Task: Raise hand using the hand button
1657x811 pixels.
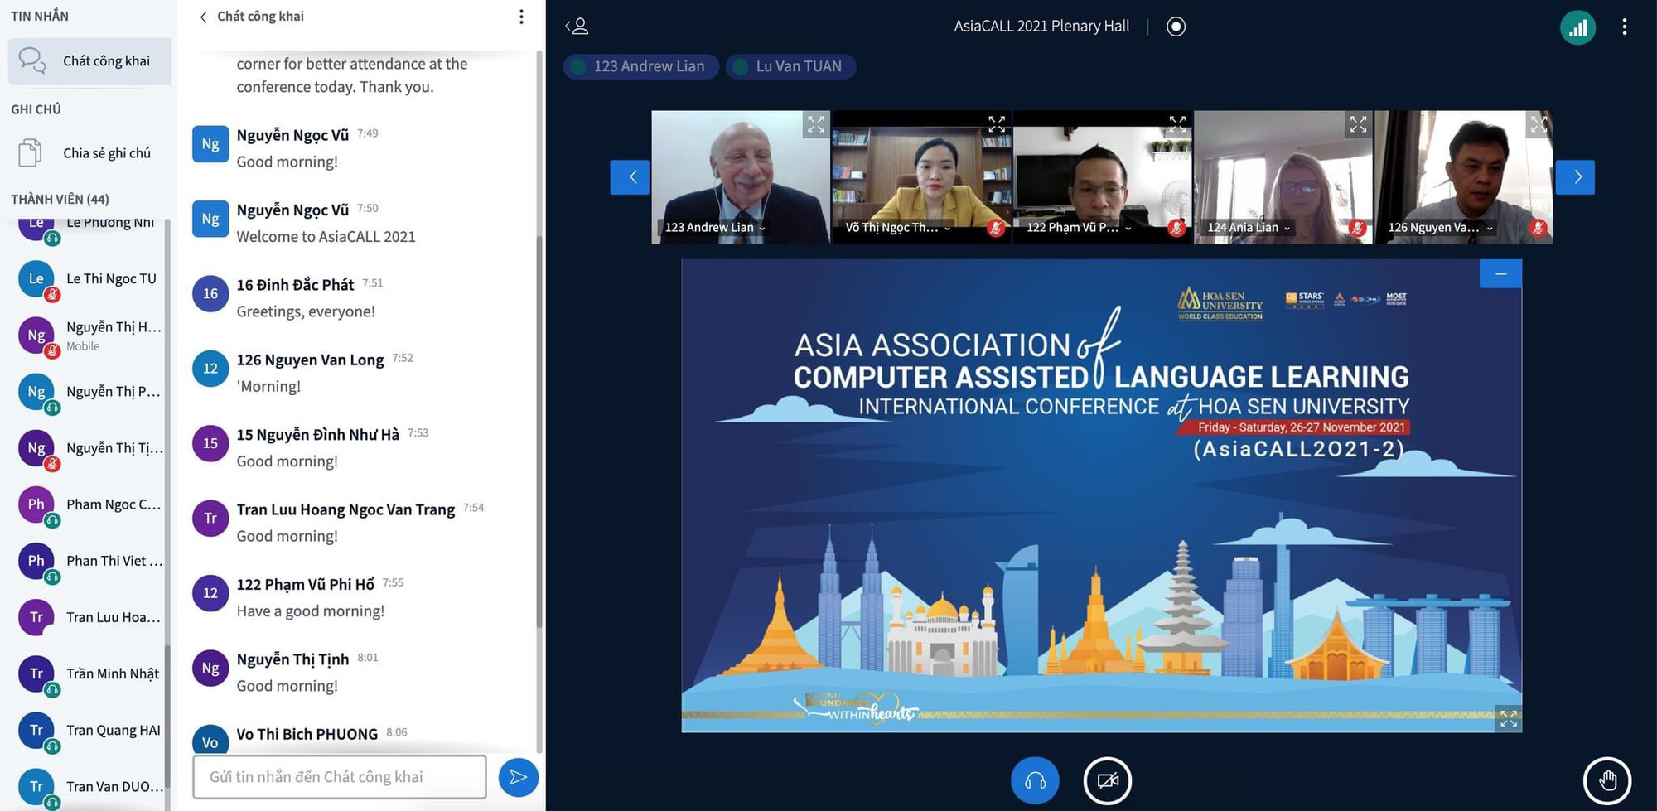Action: [x=1607, y=780]
